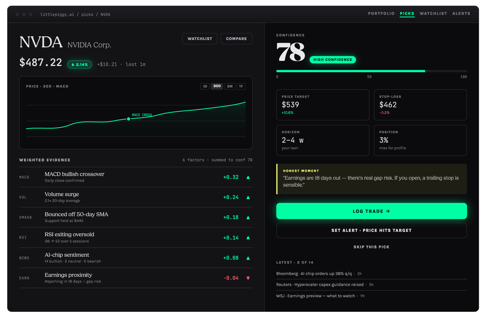Click the High Confidence badge
The height and width of the screenshot is (318, 487).
(333, 60)
